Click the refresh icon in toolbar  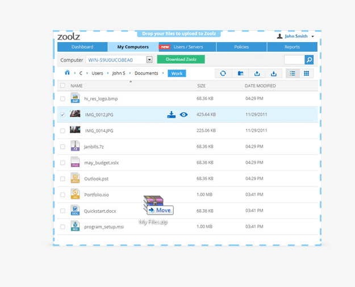click(223, 73)
